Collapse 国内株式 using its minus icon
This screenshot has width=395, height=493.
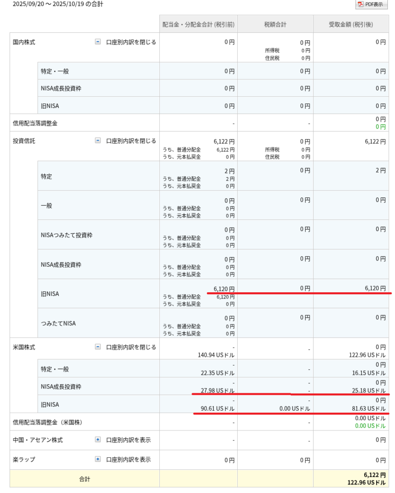click(98, 42)
